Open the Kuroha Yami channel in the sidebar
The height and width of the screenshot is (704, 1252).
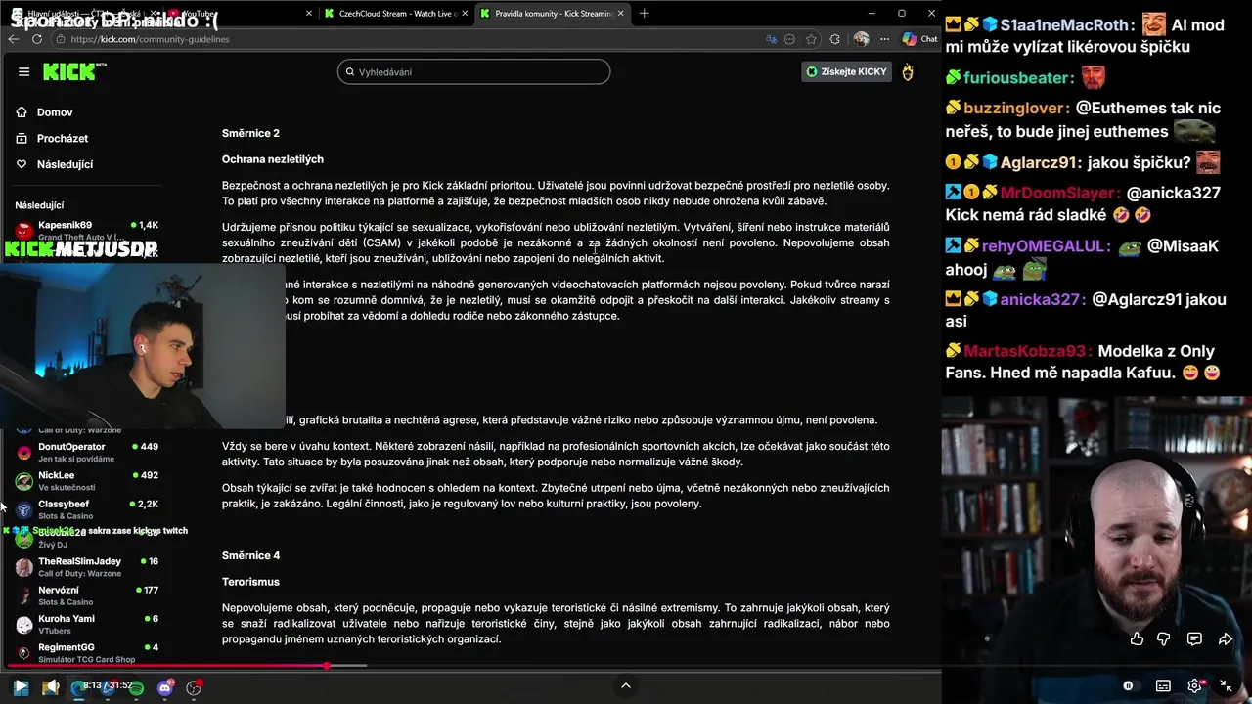click(x=86, y=624)
